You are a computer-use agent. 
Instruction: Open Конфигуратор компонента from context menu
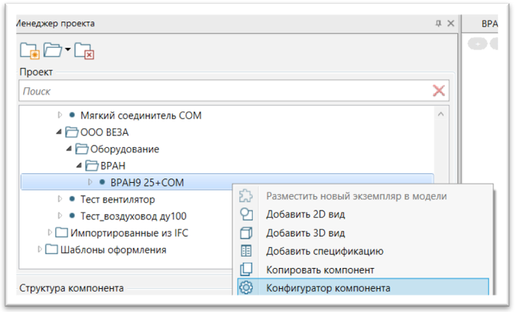click(x=328, y=287)
